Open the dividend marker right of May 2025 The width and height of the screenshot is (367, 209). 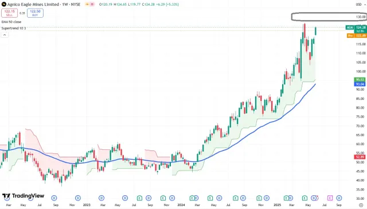click(314, 198)
